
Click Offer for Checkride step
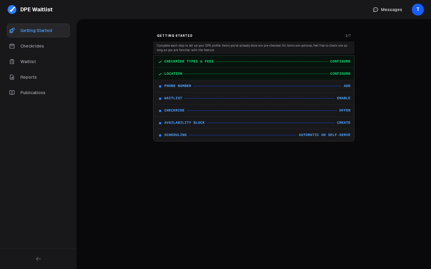point(345,111)
